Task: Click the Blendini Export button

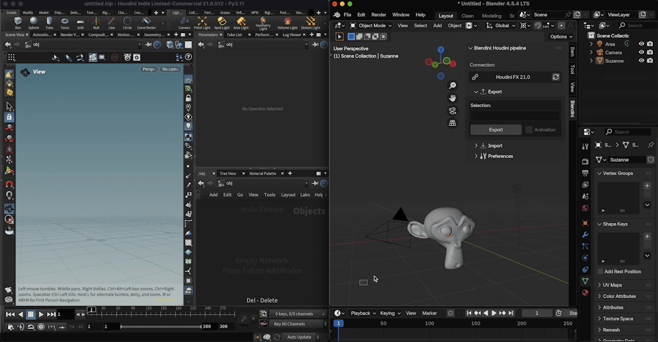Action: tap(496, 130)
